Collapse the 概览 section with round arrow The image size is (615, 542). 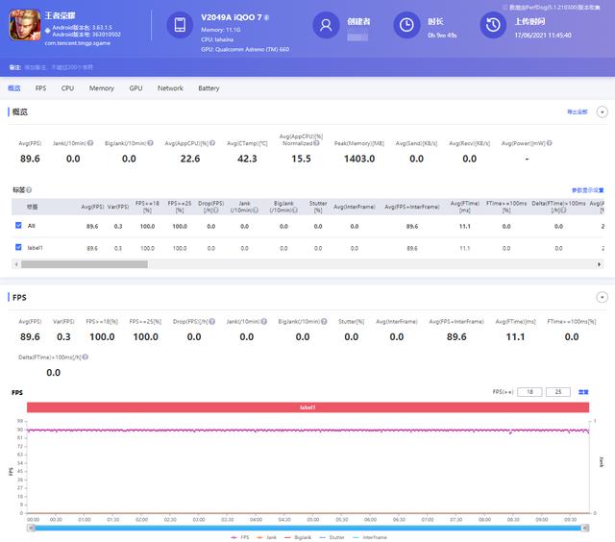[x=603, y=111]
